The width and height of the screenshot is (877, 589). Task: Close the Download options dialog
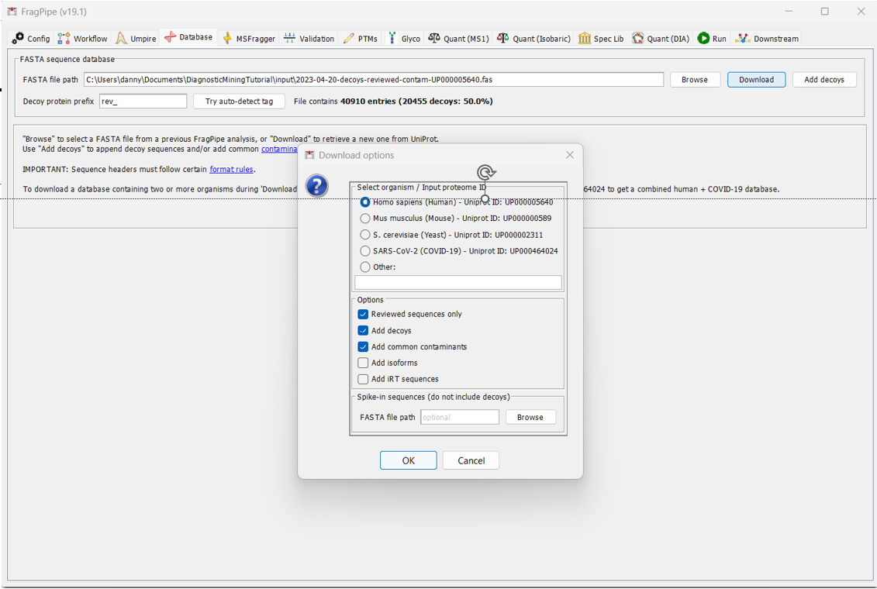click(569, 155)
